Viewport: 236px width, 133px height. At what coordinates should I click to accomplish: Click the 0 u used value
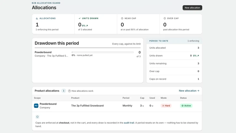(x=151, y=106)
